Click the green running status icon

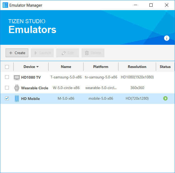(x=165, y=99)
